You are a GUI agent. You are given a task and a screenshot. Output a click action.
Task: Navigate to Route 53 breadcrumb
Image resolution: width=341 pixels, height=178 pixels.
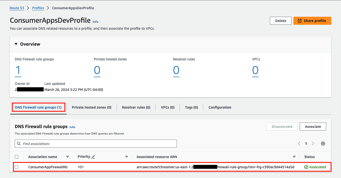(17, 8)
